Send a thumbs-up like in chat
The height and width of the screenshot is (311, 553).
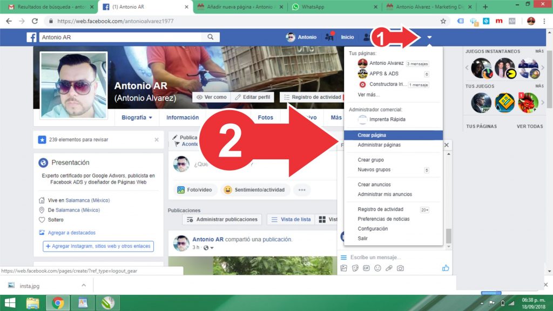(x=446, y=268)
